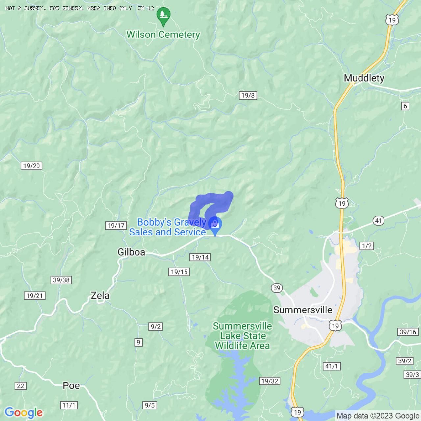Select the Gilboa place label

(x=131, y=252)
